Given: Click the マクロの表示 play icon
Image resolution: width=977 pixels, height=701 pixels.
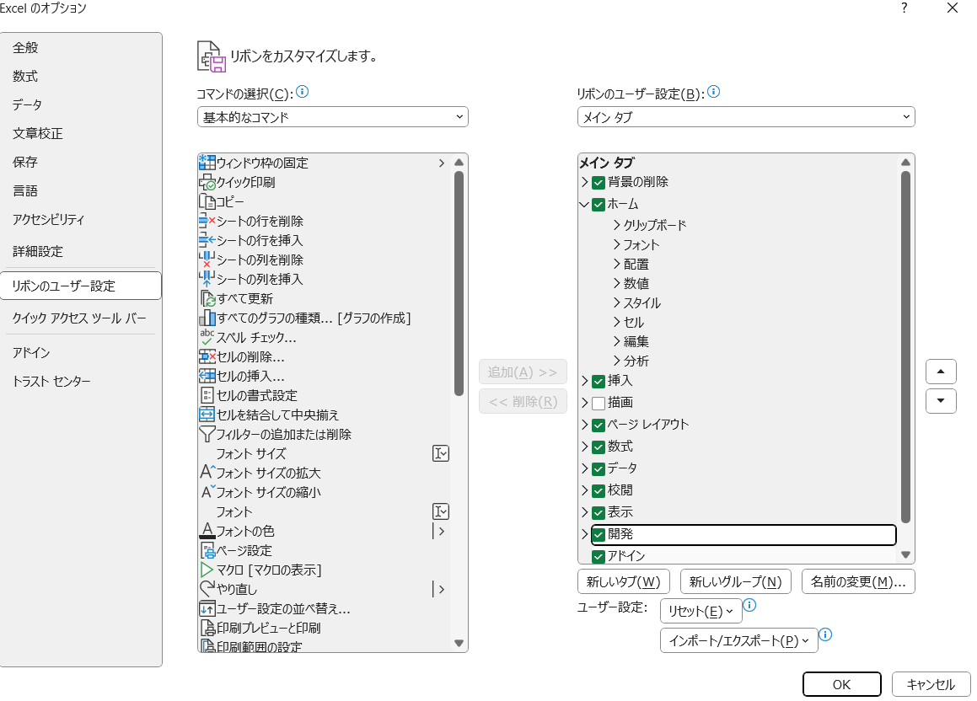Looking at the screenshot, I should 207,570.
